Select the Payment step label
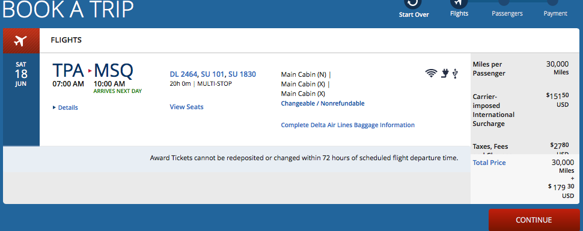 click(x=555, y=14)
